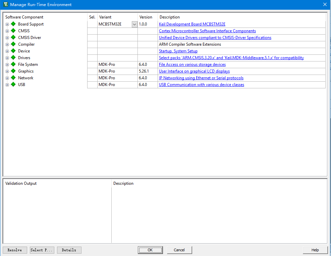
Task: Close the Manage Run-Time Environment window
Action: pyautogui.click(x=325, y=4)
